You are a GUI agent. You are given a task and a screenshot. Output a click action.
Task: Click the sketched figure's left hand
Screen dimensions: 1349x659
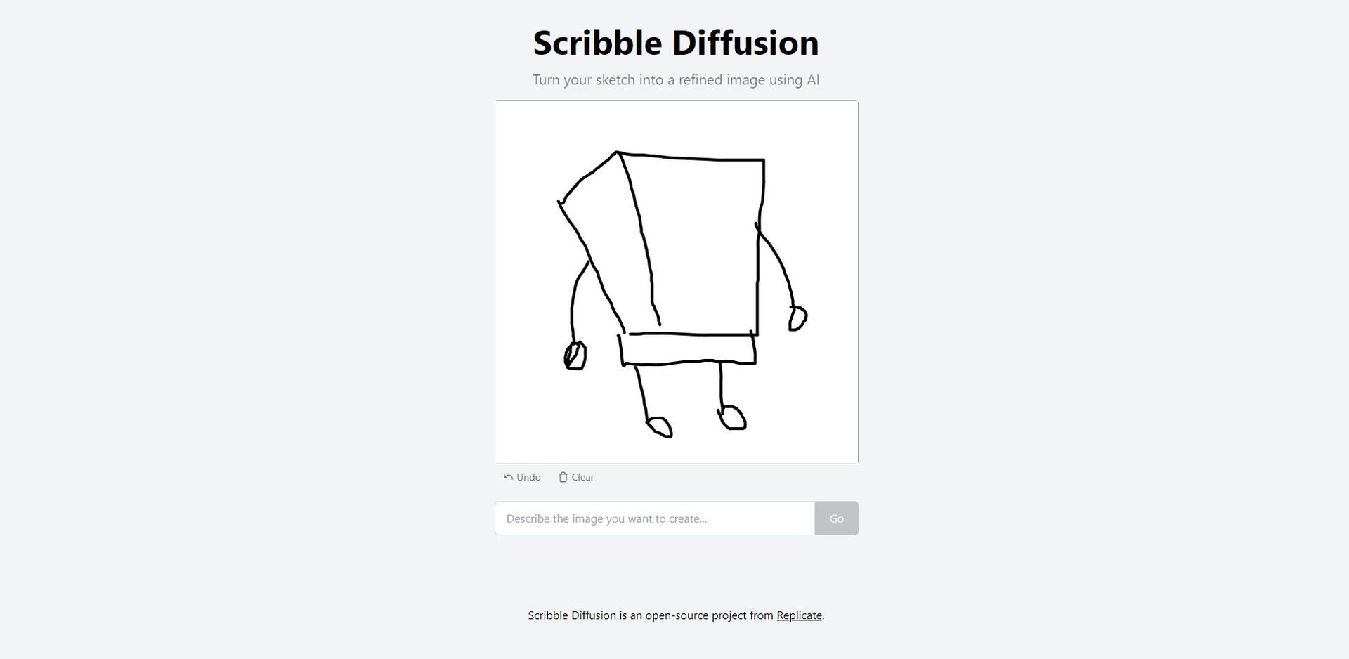(x=575, y=355)
